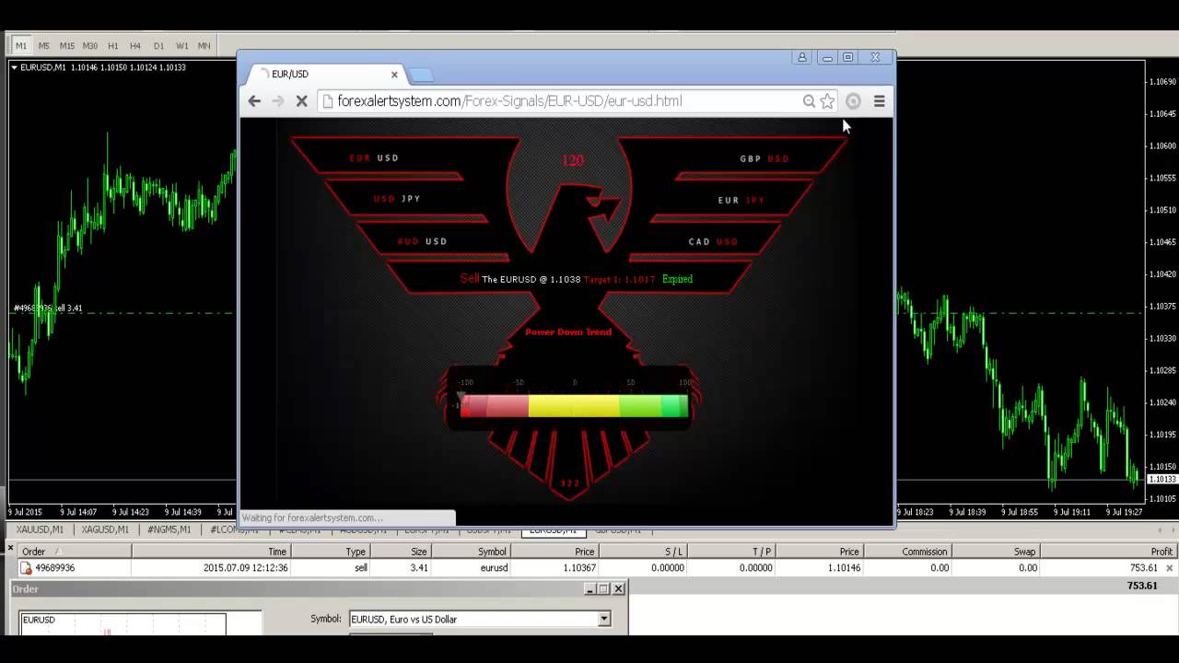Bookmark this page with the star
Screen dimensions: 1179x663
[827, 101]
